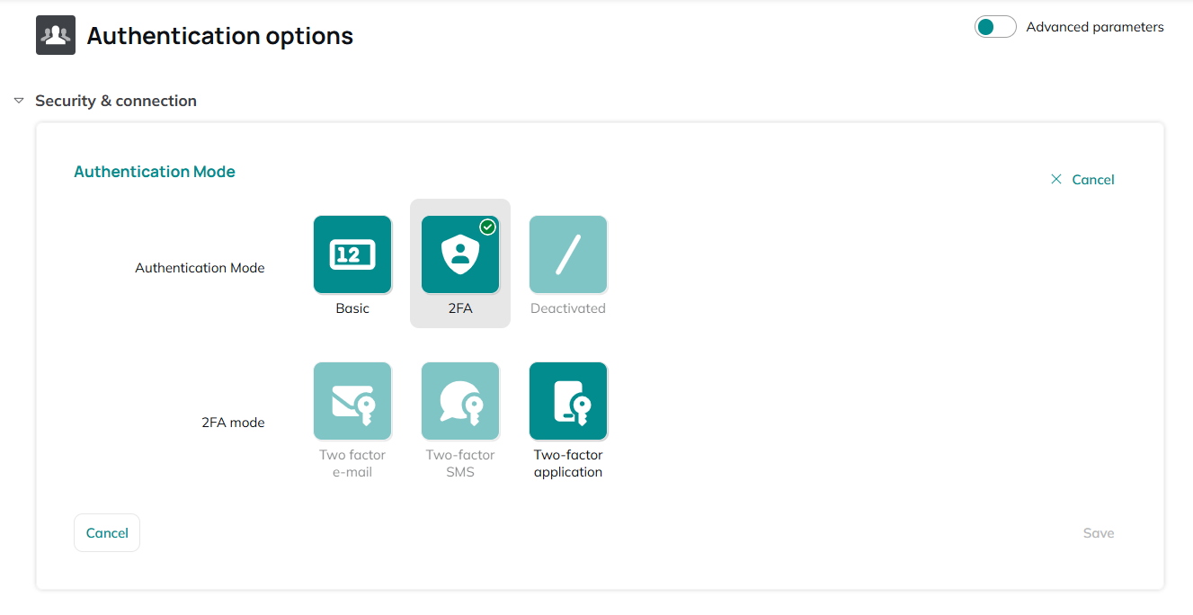The height and width of the screenshot is (615, 1193).
Task: Click the X icon next to top Cancel
Action: [x=1056, y=179]
